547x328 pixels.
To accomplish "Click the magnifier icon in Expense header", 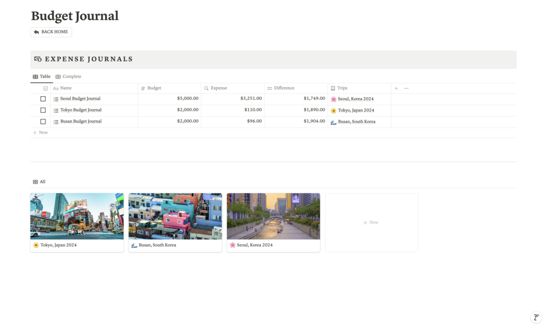I will 206,89.
